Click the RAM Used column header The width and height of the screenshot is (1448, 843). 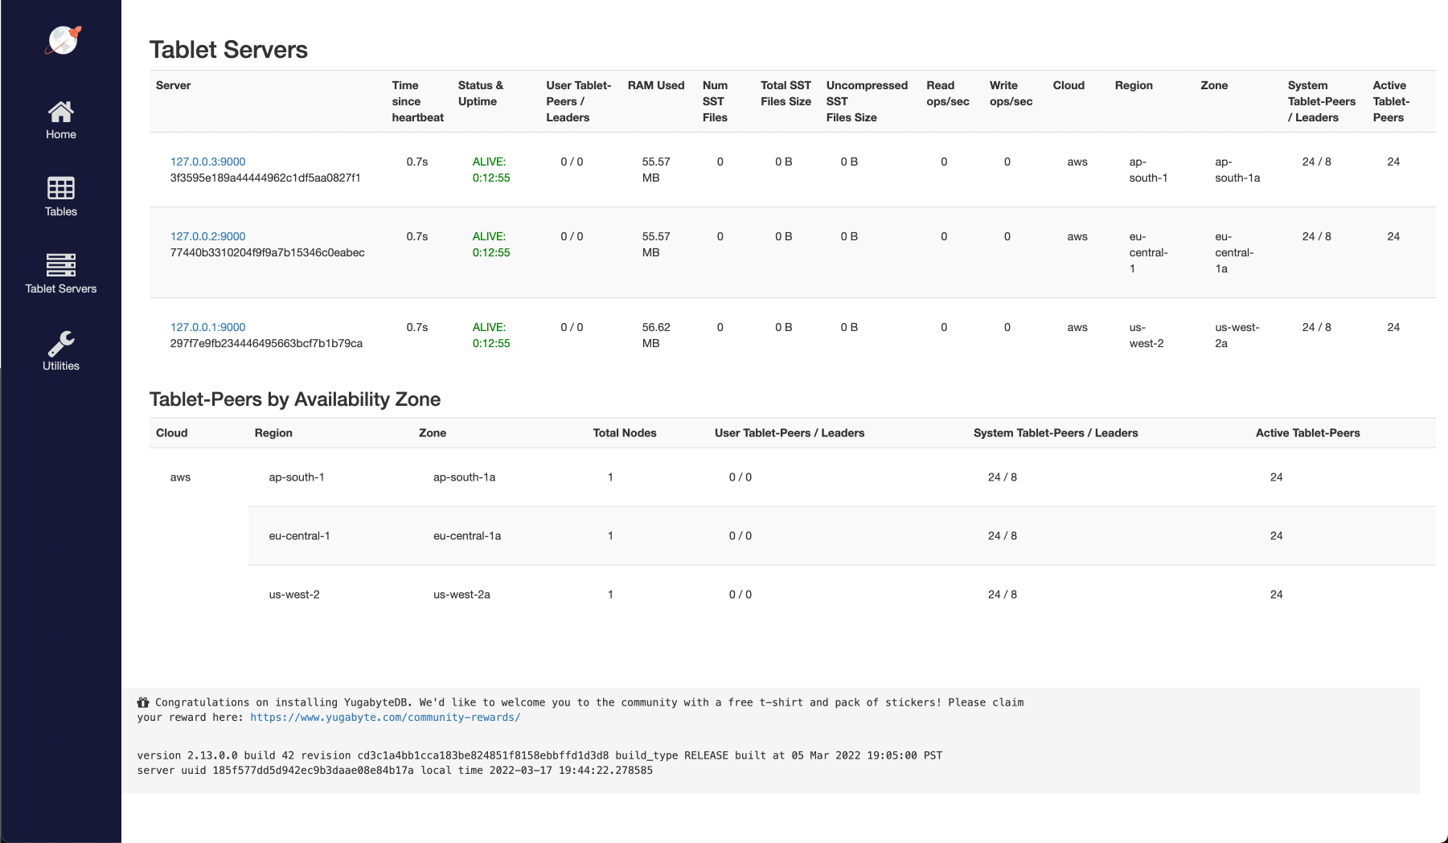655,85
